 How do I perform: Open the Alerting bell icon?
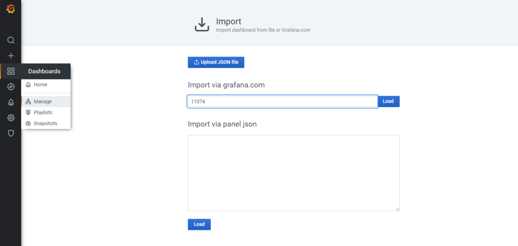11,103
